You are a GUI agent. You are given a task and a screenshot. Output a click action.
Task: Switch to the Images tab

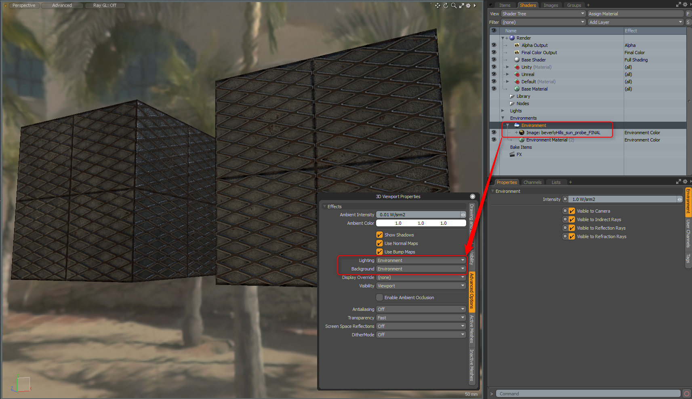point(551,5)
